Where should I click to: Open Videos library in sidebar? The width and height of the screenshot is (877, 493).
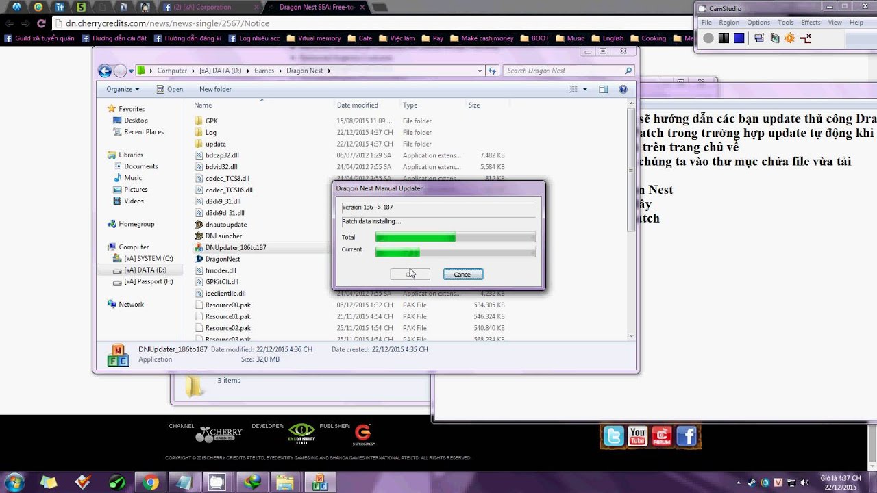point(134,201)
